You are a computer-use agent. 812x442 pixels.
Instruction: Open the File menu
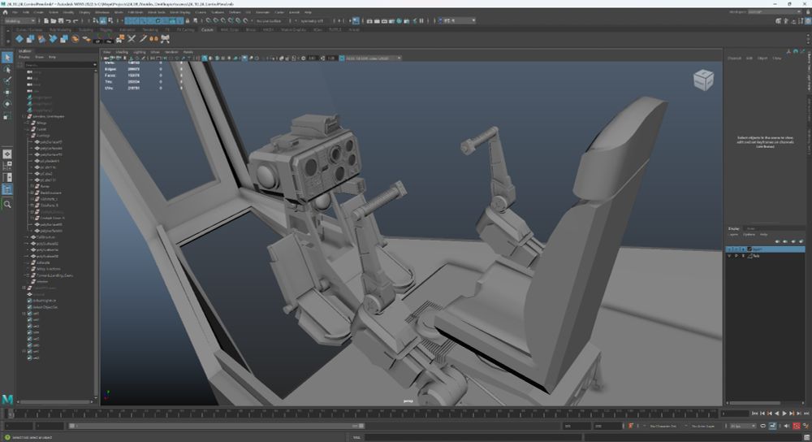coord(15,12)
